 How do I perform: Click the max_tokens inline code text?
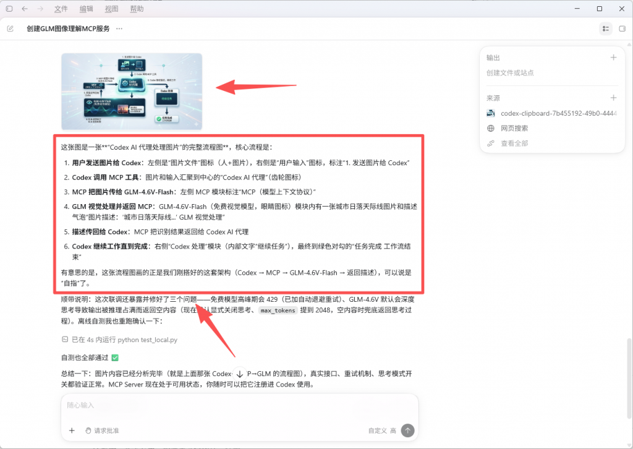[x=278, y=310]
